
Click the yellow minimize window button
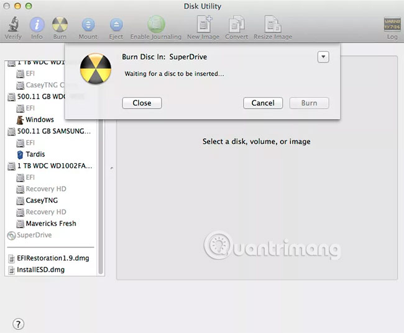17,6
